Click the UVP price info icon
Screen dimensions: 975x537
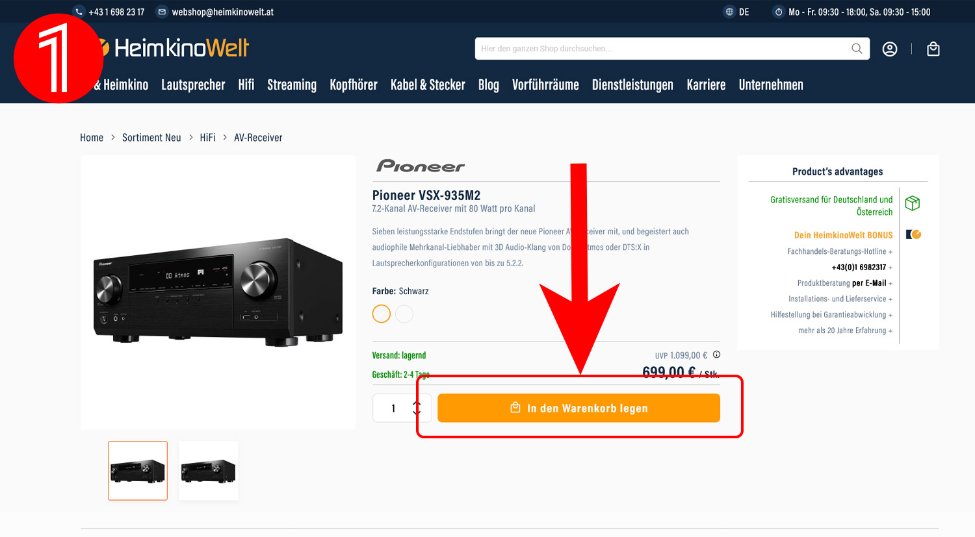tap(716, 355)
